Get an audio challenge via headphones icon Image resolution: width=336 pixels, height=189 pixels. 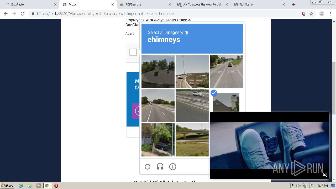(x=160, y=166)
